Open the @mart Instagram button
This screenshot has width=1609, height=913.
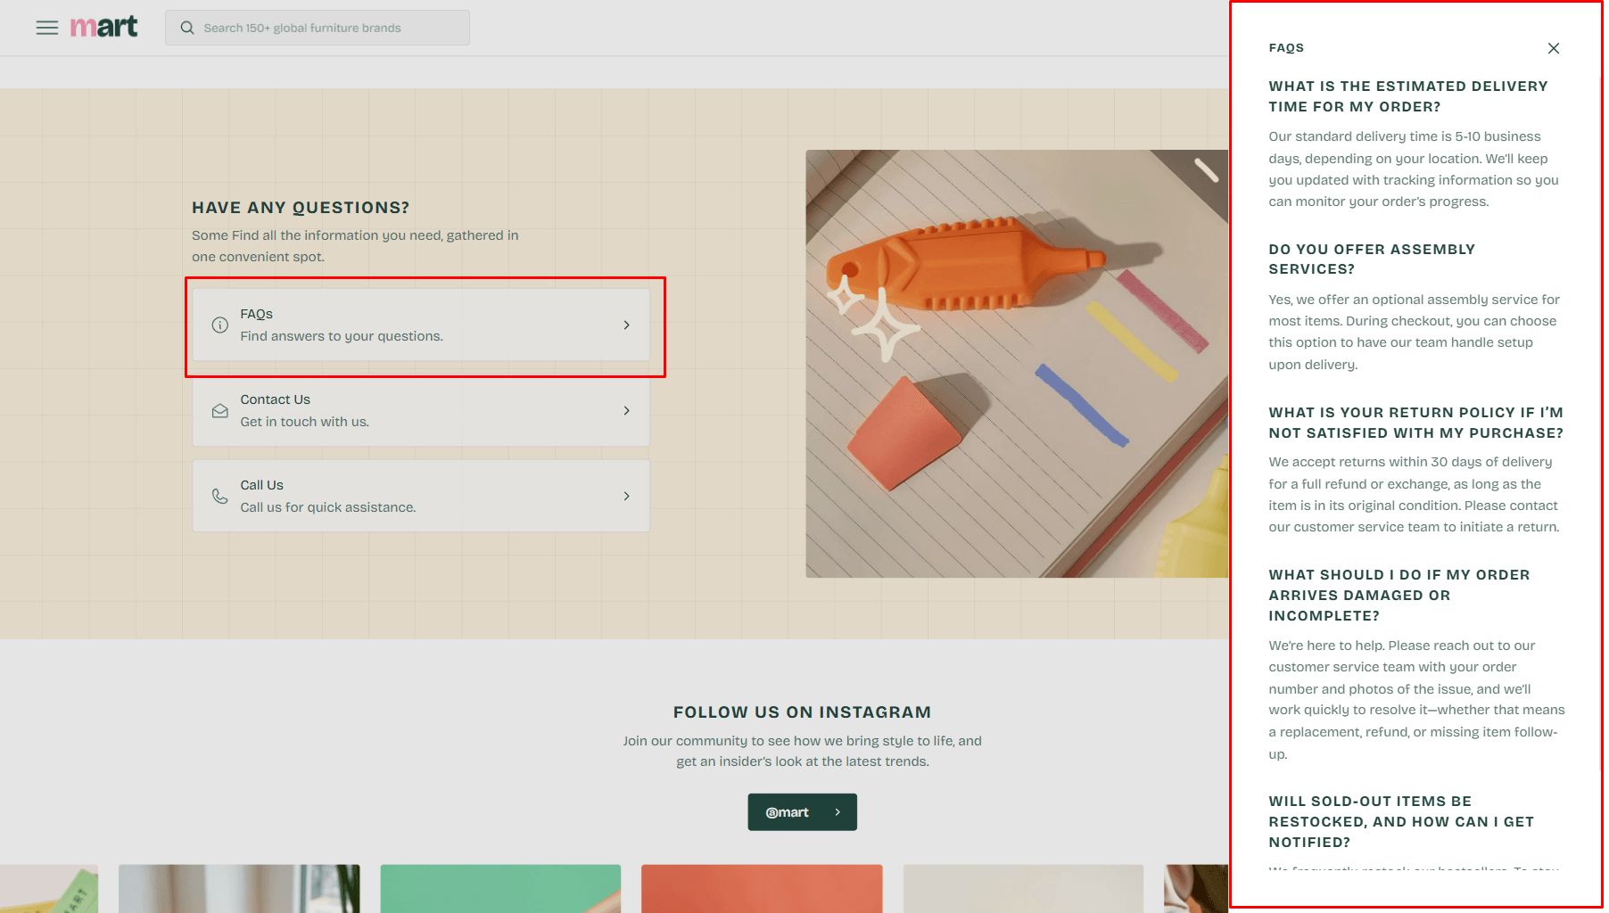click(x=802, y=812)
